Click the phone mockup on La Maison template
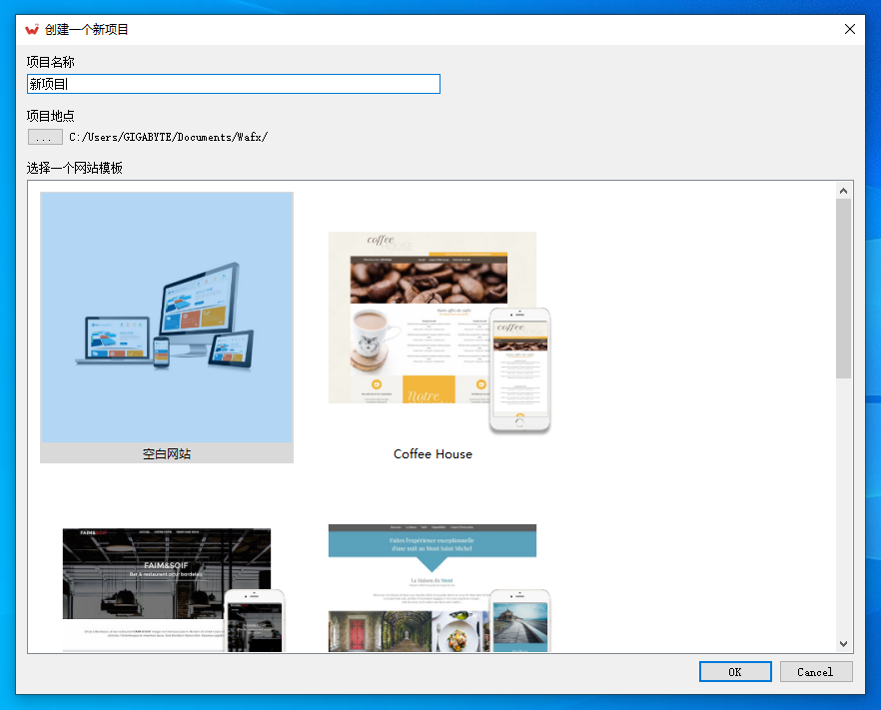 (x=519, y=621)
